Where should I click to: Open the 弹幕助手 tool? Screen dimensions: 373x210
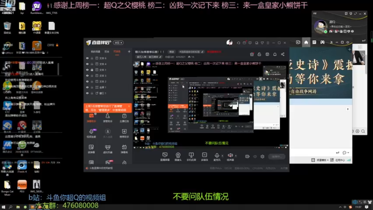click(91, 118)
